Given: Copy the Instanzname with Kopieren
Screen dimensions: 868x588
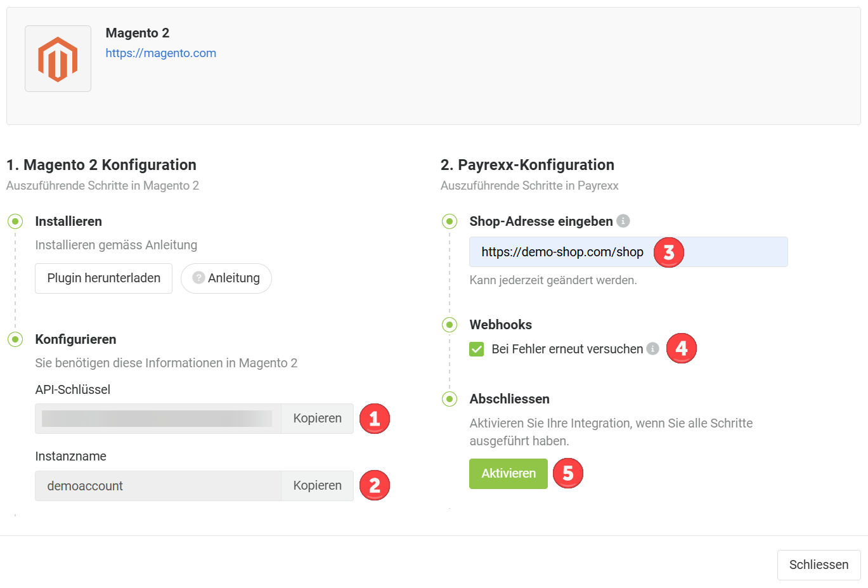Looking at the screenshot, I should coord(317,486).
